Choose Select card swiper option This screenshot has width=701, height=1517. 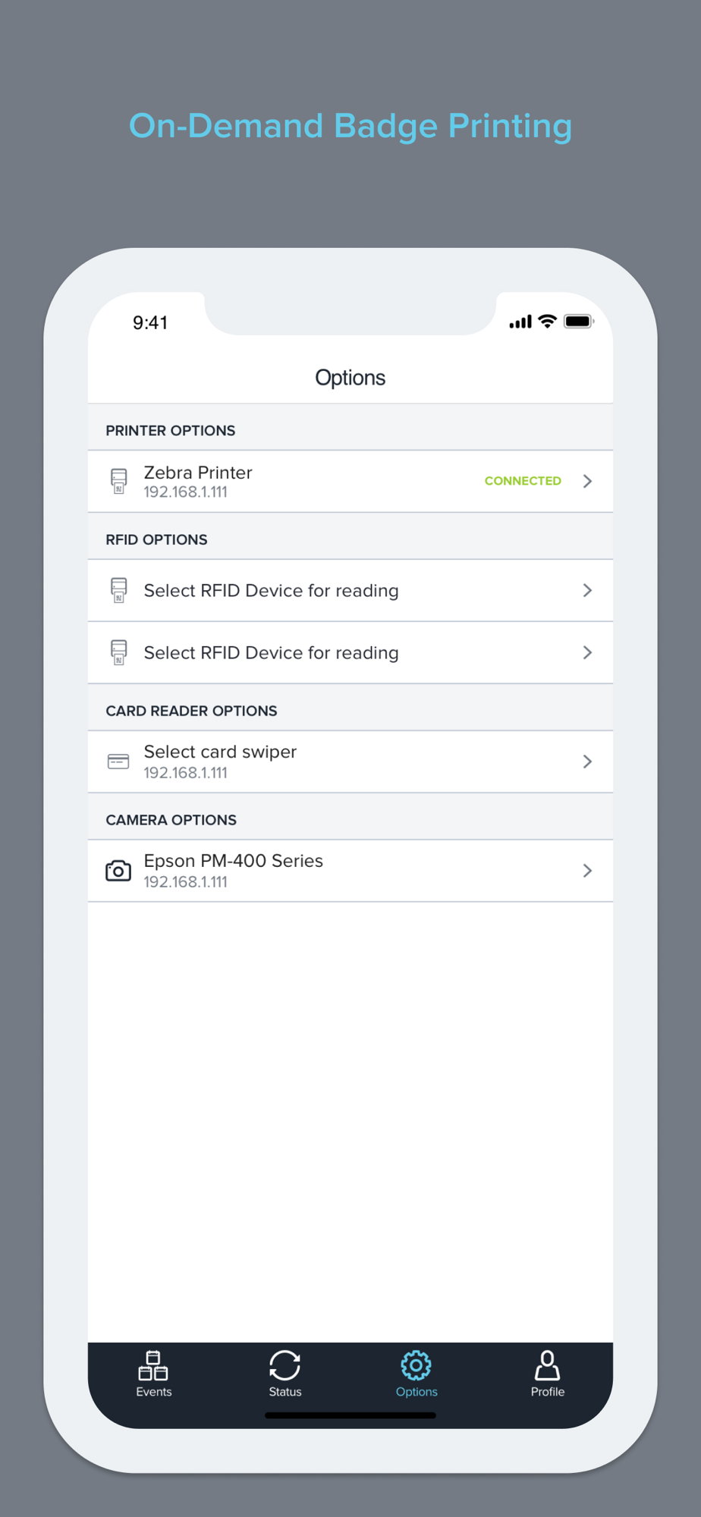[220, 752]
